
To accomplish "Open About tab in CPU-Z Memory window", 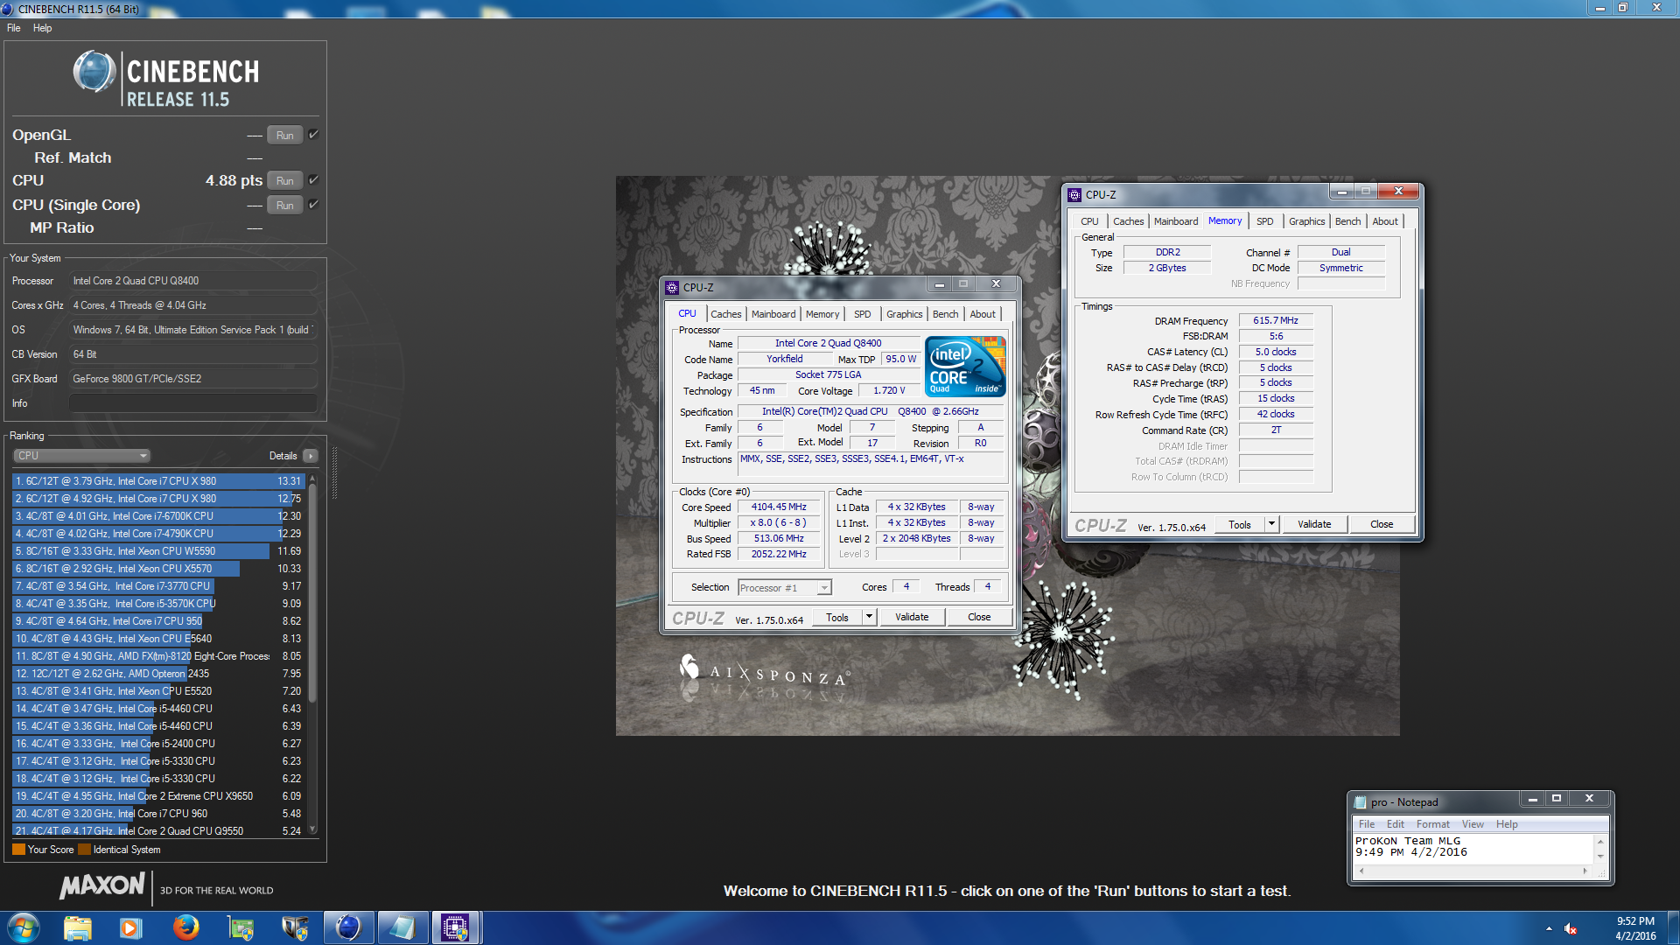I will pos(1384,221).
